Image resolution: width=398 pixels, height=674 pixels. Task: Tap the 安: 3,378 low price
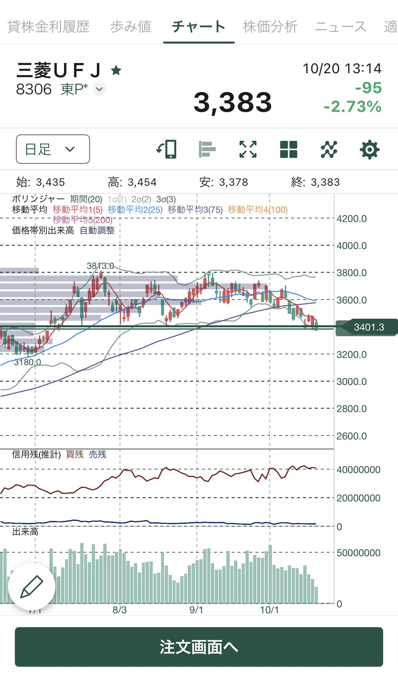tap(224, 182)
